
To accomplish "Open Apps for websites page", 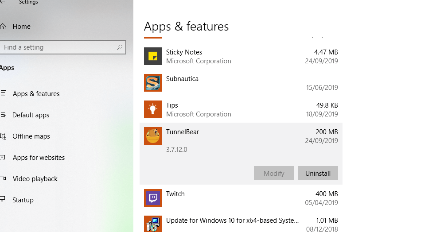I will (39, 158).
